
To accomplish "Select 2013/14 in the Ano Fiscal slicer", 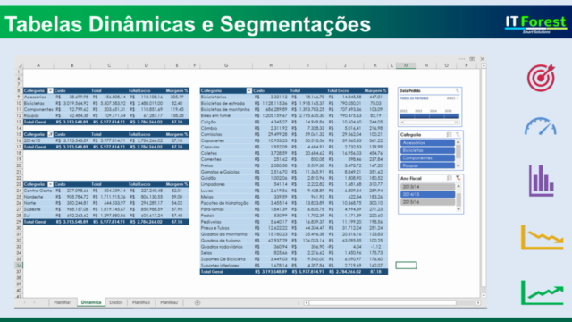I will [x=427, y=187].
